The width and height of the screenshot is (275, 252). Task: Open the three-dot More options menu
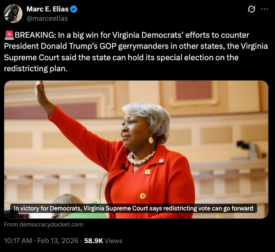click(x=264, y=9)
